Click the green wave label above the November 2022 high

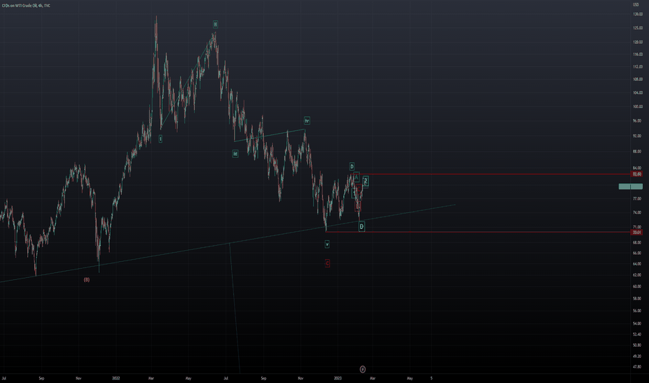[306, 121]
